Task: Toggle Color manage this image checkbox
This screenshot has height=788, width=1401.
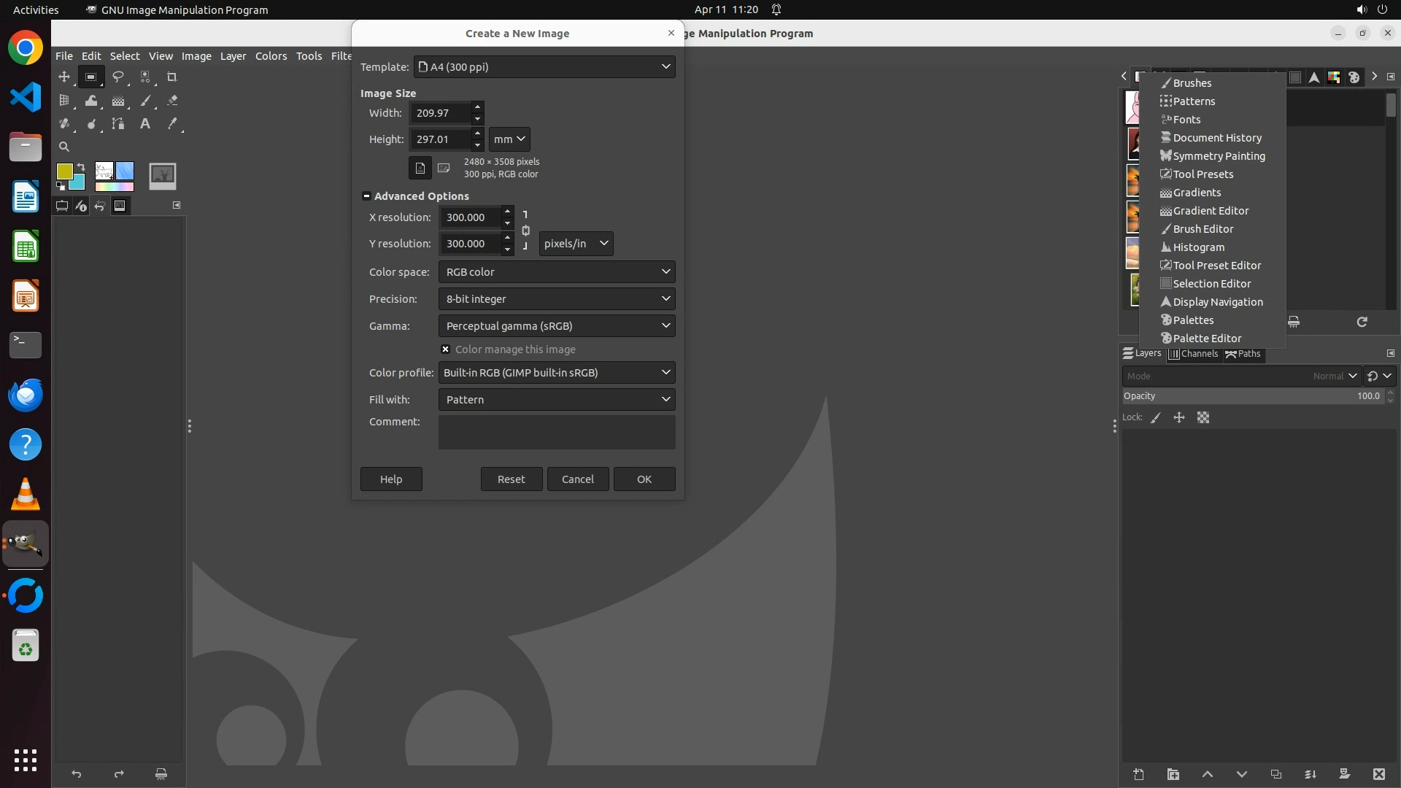Action: click(x=446, y=349)
